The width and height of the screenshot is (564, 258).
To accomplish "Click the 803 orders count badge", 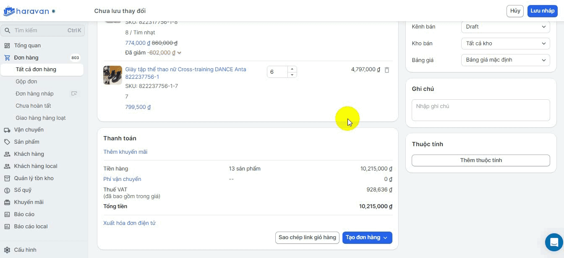I will click(75, 58).
